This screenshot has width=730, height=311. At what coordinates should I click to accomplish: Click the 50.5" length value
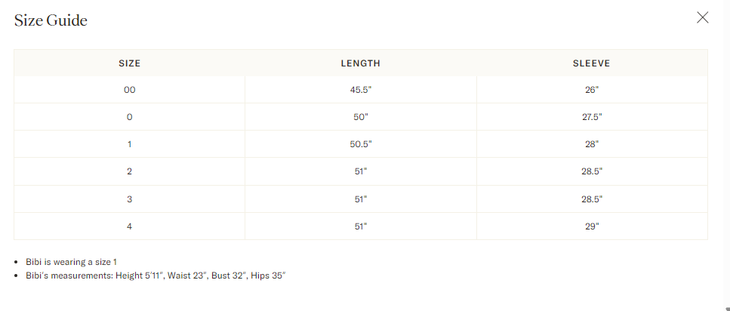point(361,144)
